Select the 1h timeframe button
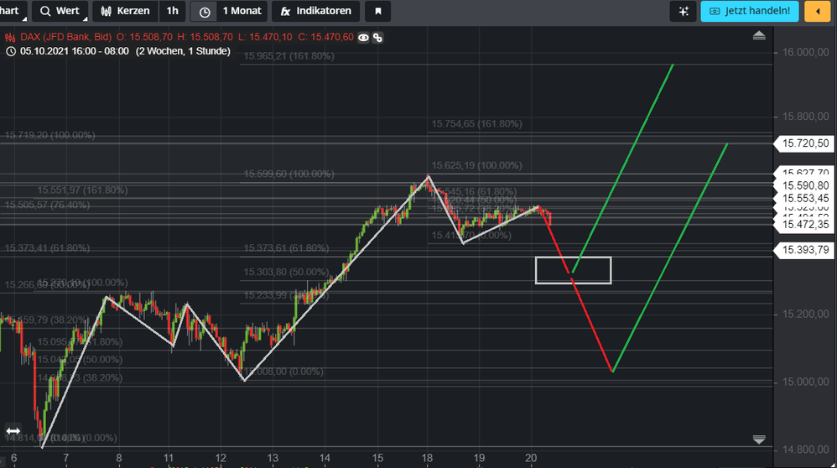Image resolution: width=837 pixels, height=468 pixels. tap(172, 12)
